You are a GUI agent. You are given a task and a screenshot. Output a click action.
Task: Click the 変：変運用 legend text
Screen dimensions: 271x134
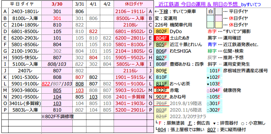(166, 18)
